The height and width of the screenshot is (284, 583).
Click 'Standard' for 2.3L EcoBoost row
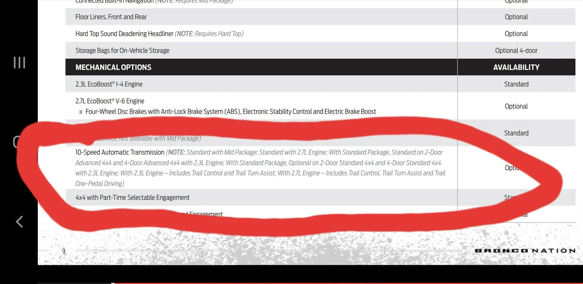point(516,84)
